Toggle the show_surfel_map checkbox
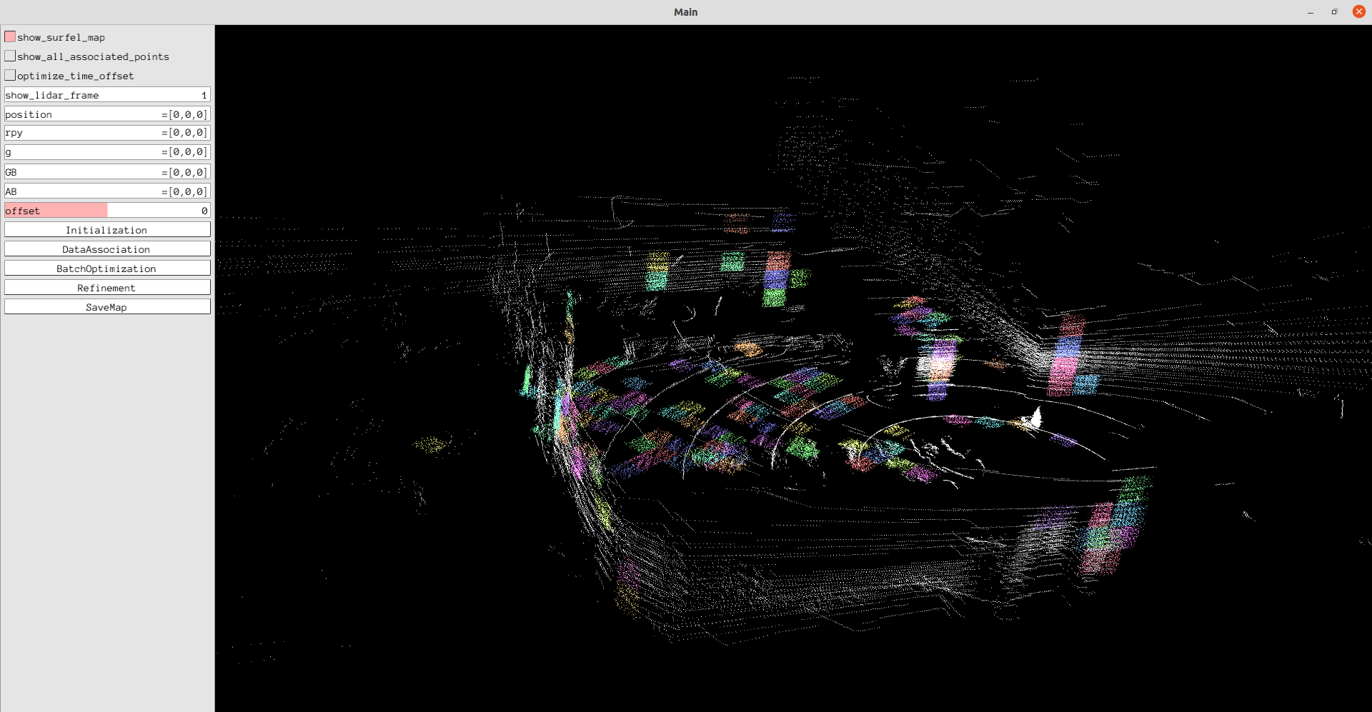Image resolution: width=1372 pixels, height=712 pixels. coord(10,36)
